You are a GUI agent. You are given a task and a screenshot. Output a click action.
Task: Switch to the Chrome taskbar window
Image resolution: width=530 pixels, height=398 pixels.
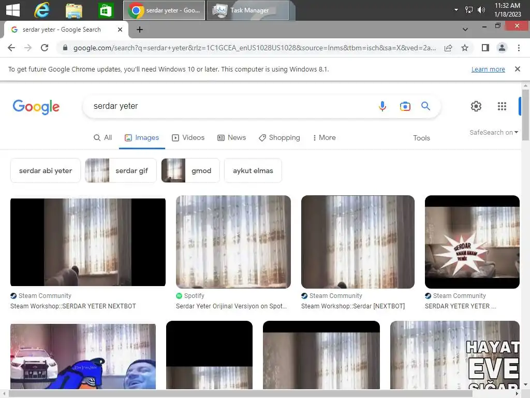click(164, 10)
